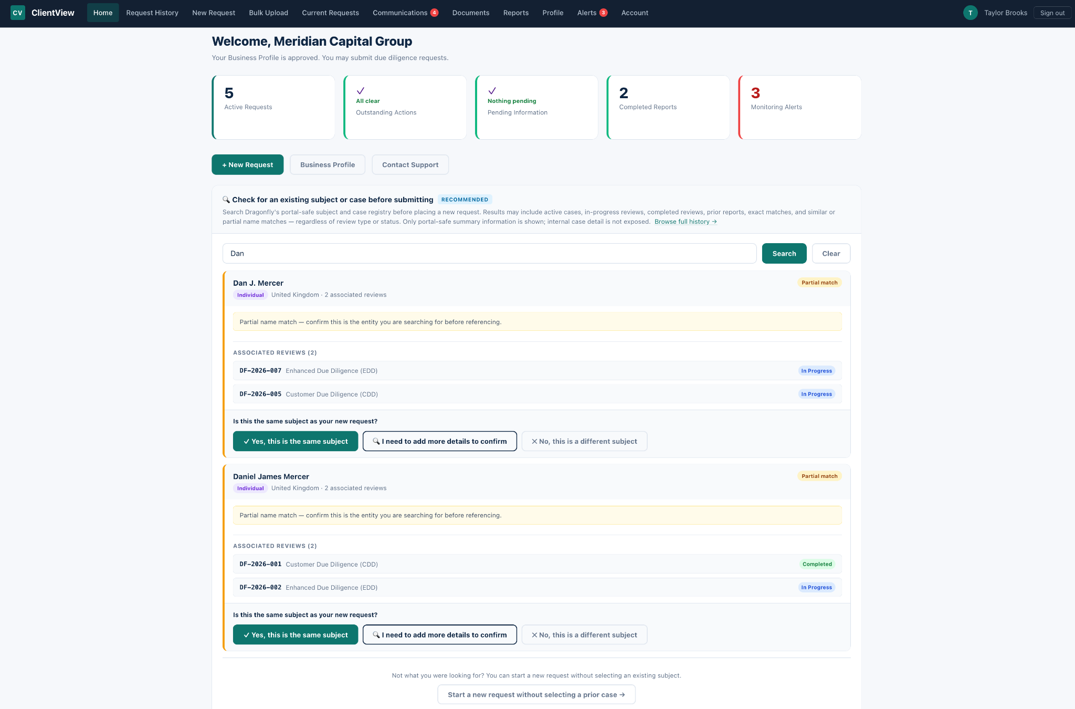Clear the search query
Viewport: 1075px width, 709px height.
click(x=831, y=254)
